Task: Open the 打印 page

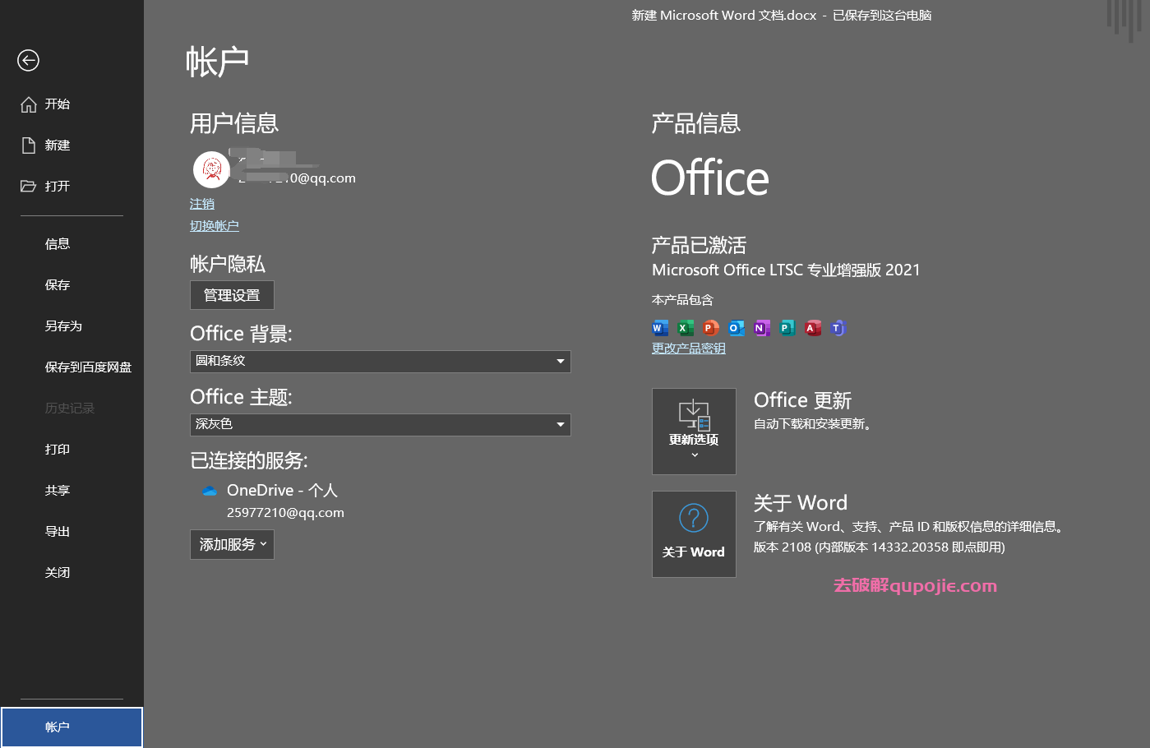Action: 58,450
